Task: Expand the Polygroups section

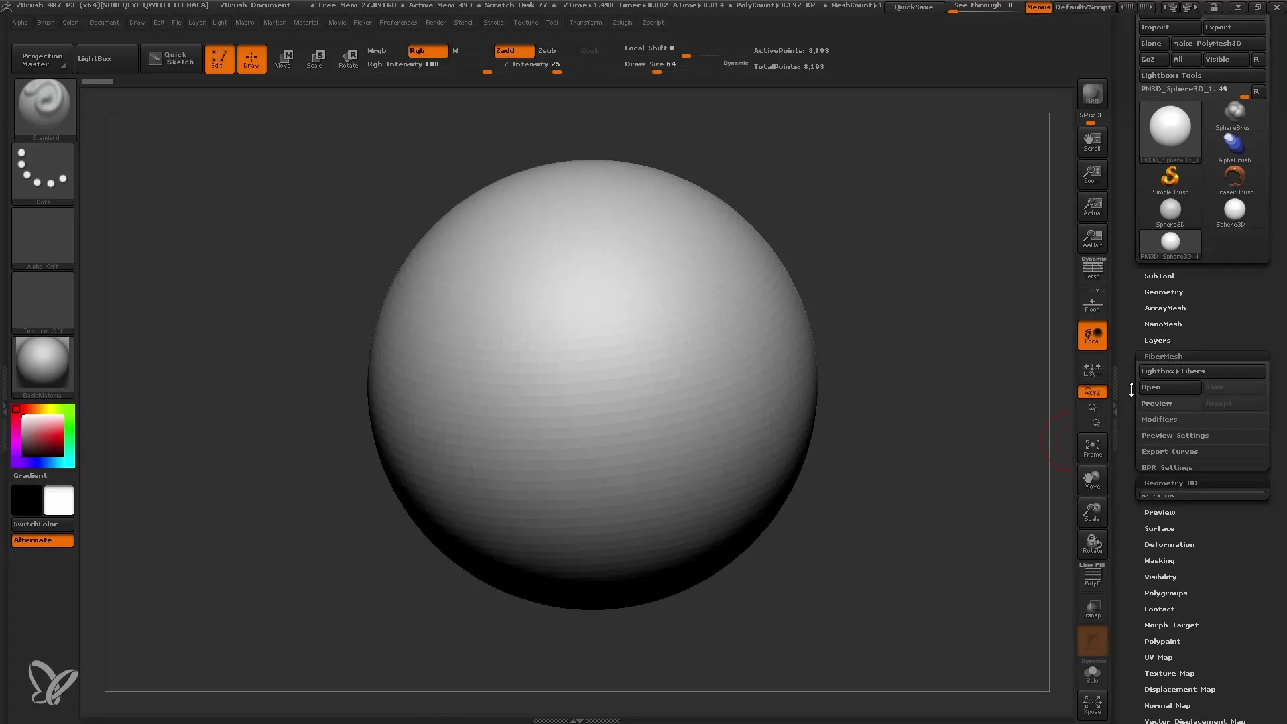Action: (x=1166, y=593)
